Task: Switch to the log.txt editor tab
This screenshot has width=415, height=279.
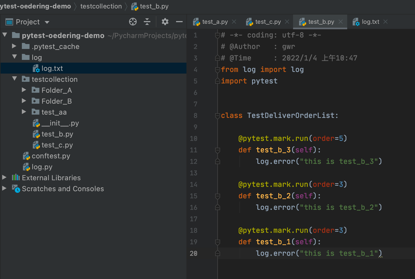Action: click(370, 22)
